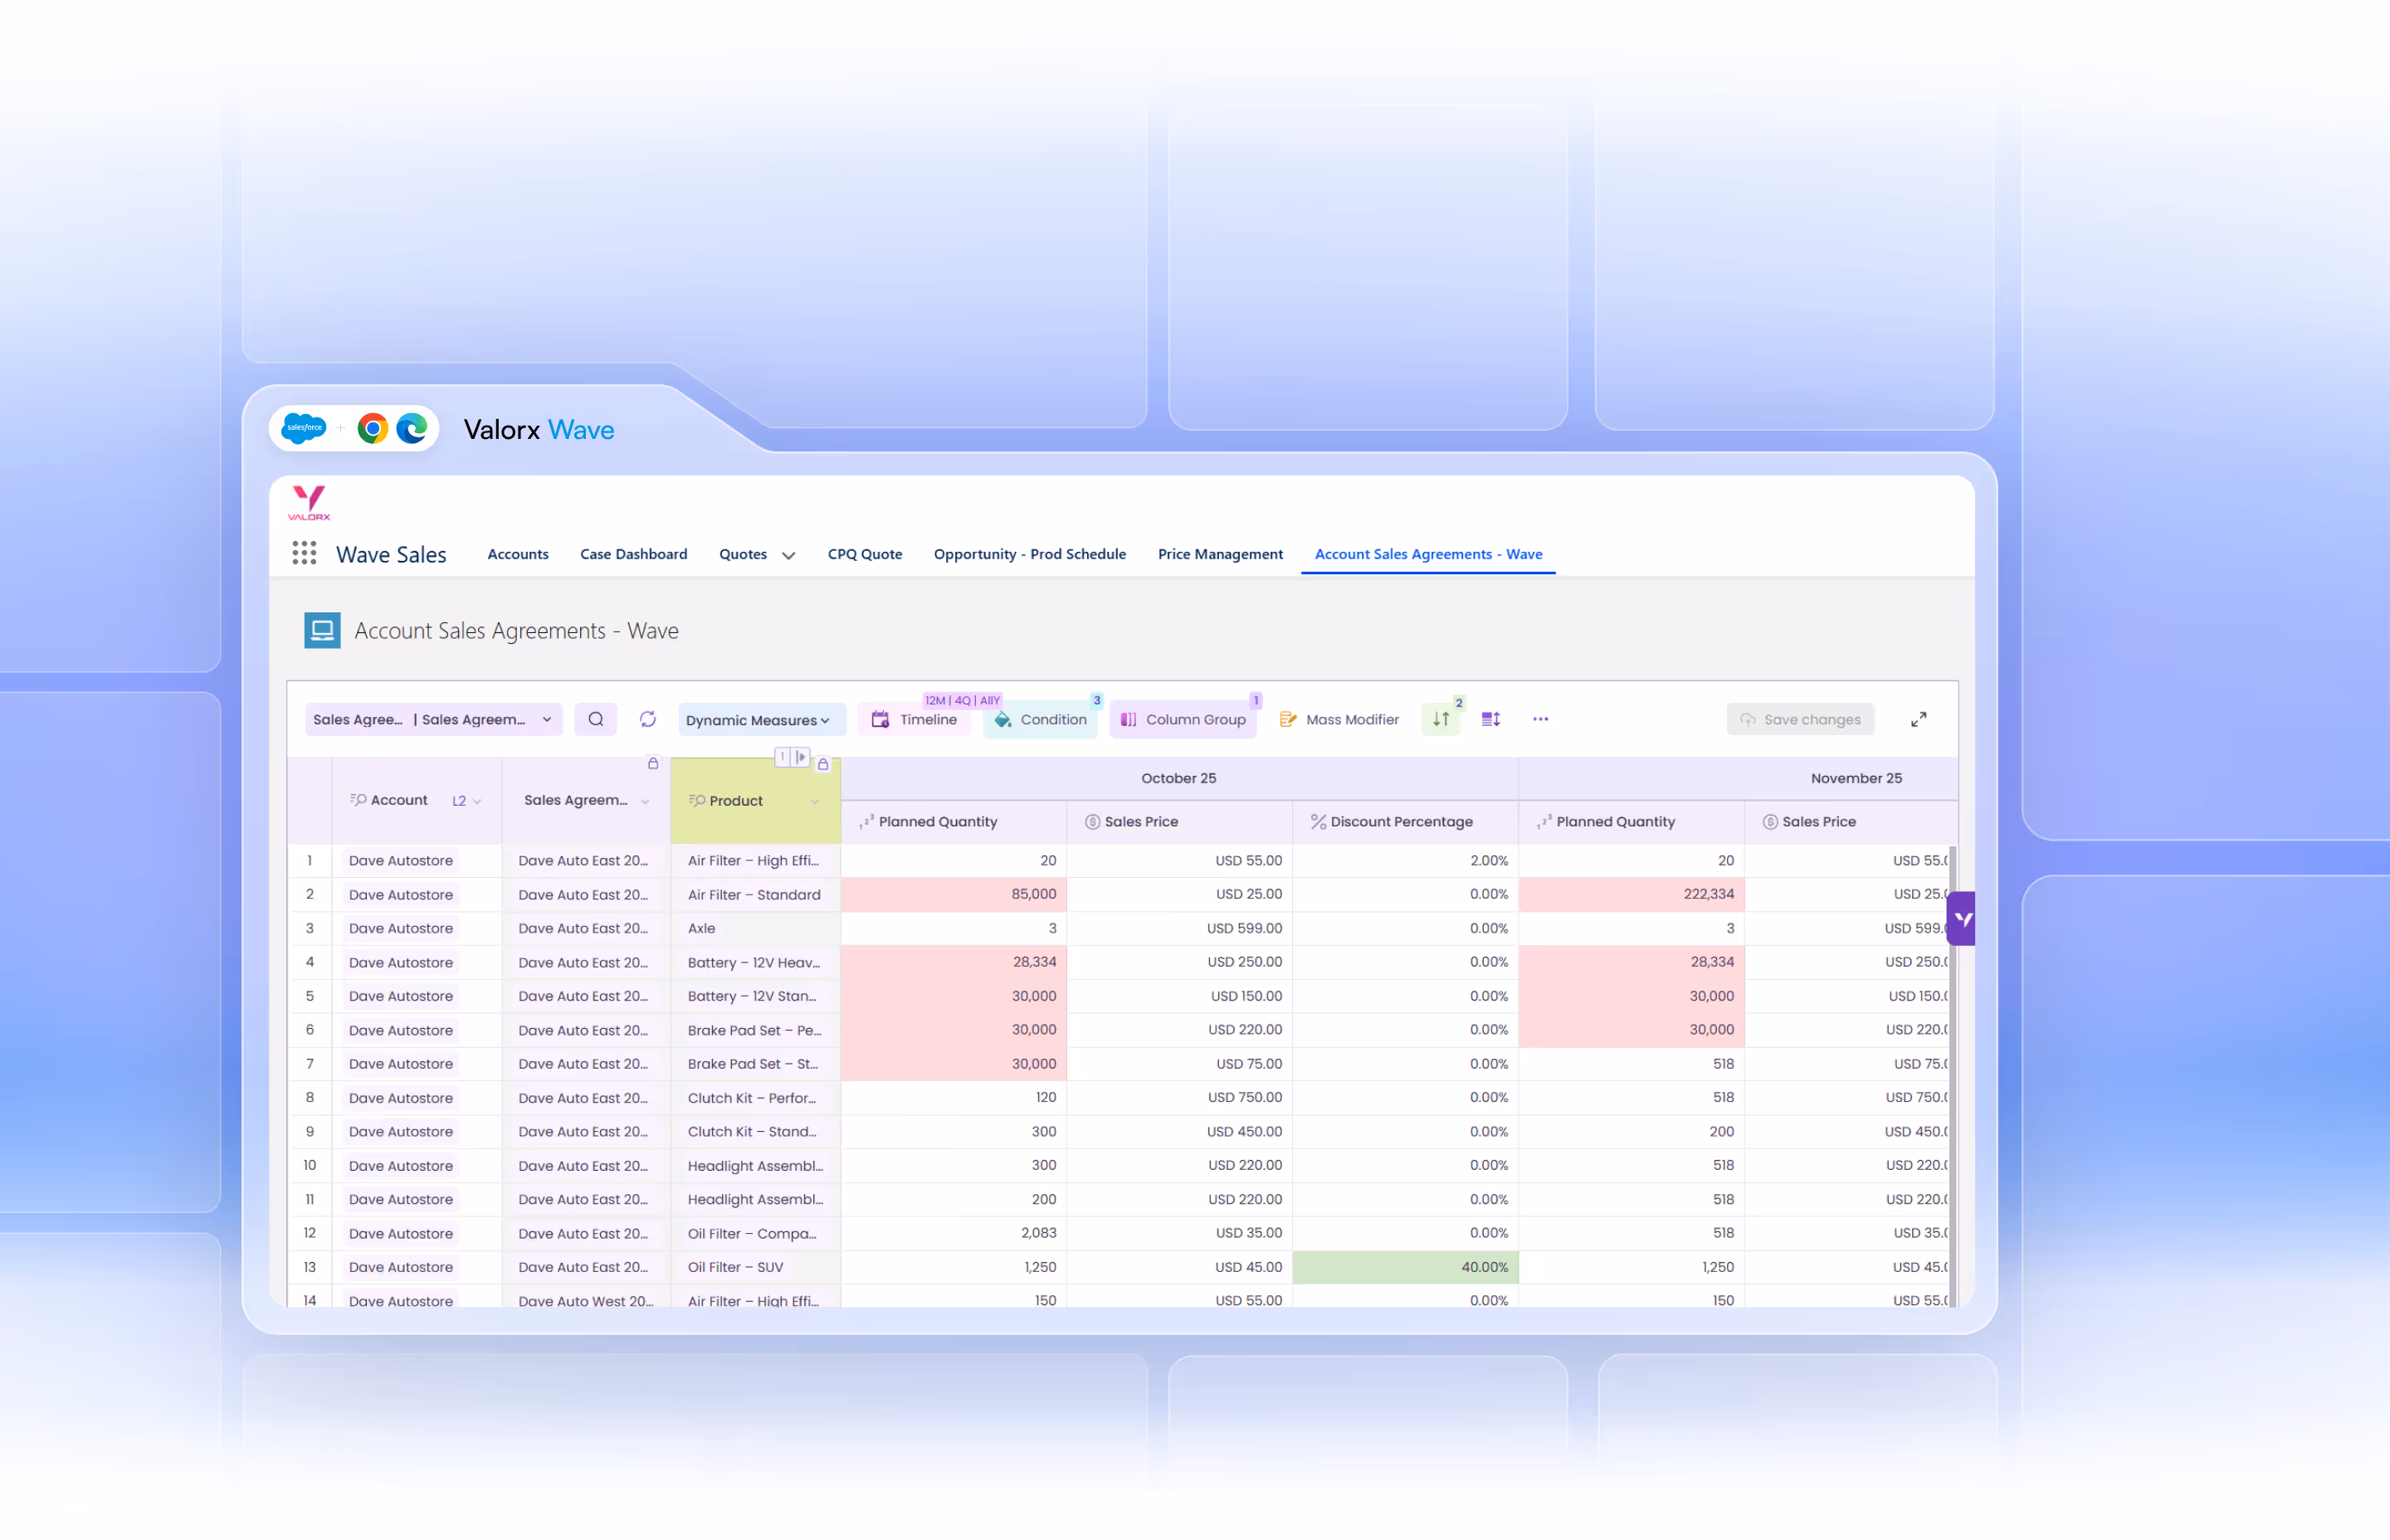Refresh the grid data
2390x1540 pixels.
point(648,719)
